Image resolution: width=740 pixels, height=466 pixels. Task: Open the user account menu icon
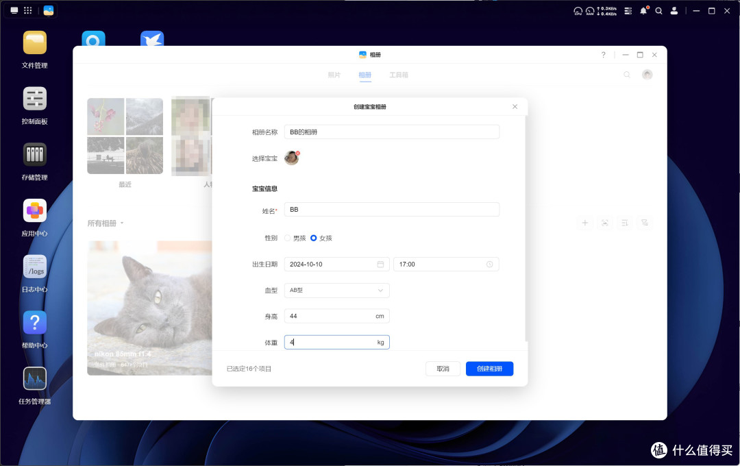[x=674, y=10]
